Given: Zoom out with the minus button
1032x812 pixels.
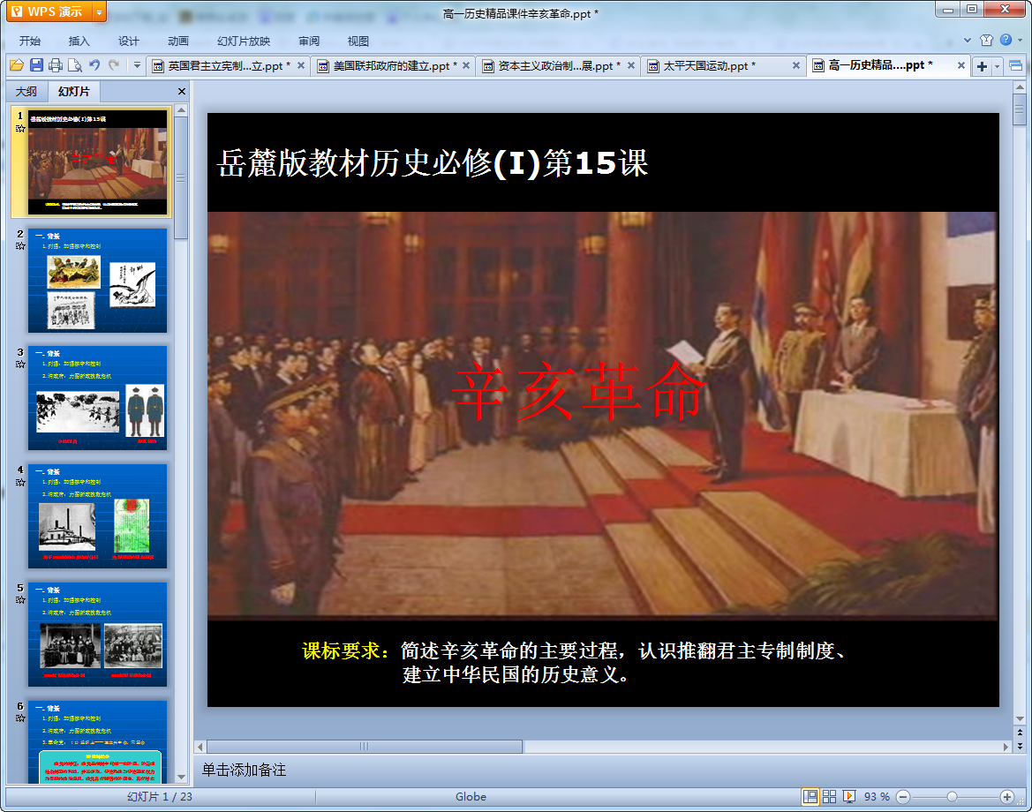Looking at the screenshot, I should click(x=904, y=797).
